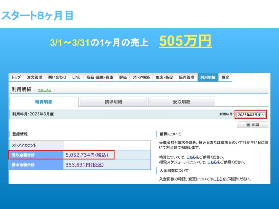The height and width of the screenshot is (209, 279).
Task: Open the 353,691円(税込) billing link
Action: 85,165
